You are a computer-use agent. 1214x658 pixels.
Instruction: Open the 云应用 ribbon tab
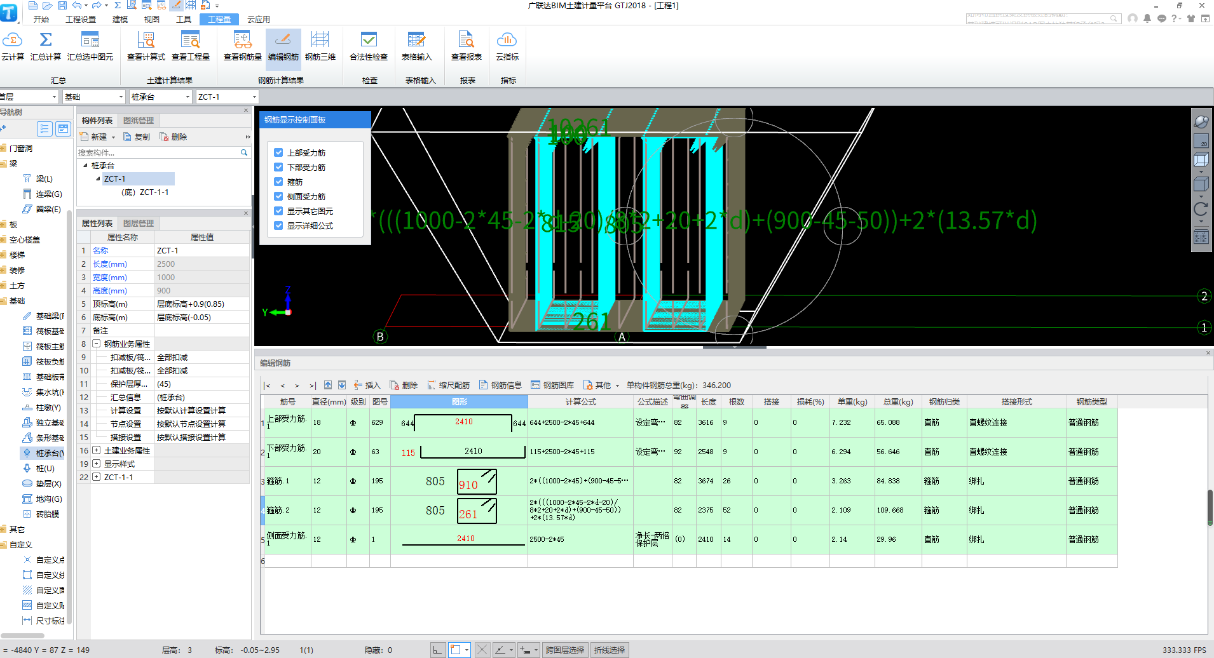259,19
